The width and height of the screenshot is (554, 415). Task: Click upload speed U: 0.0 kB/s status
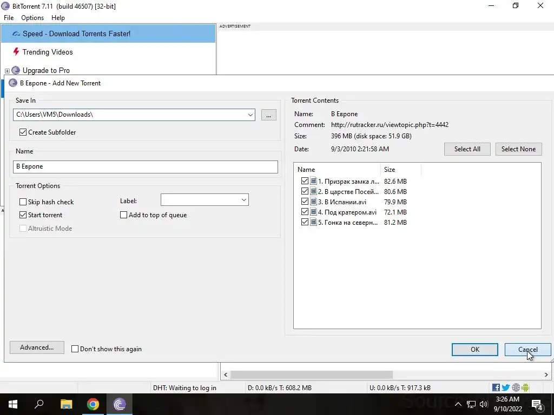click(x=400, y=388)
